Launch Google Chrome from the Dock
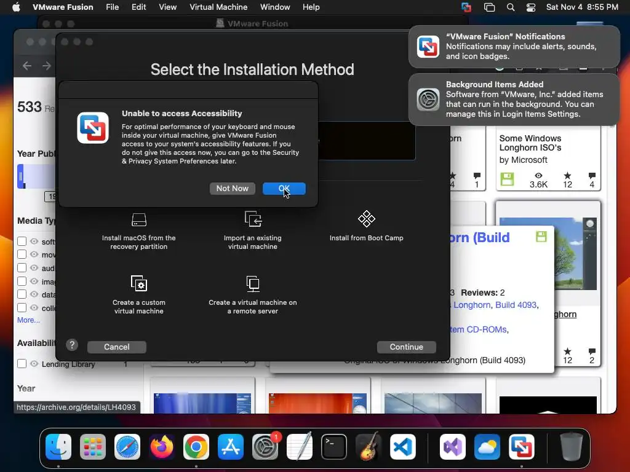Screen dimensions: 630x472 pyautogui.click(x=196, y=447)
